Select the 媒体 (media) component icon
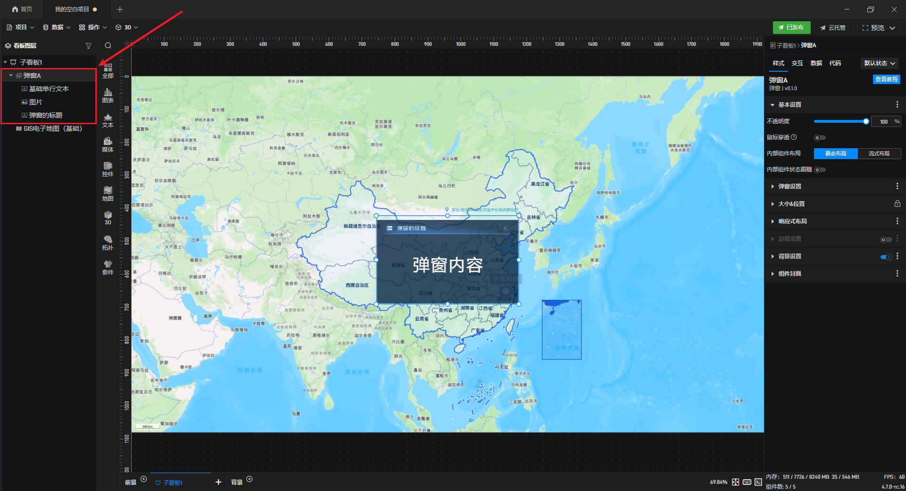906x491 pixels. coord(108,144)
